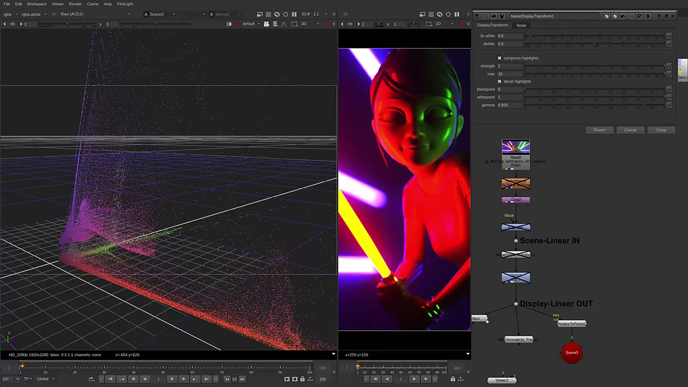Click the clipping warning icon in left viewer
The width and height of the screenshot is (688, 387).
click(x=260, y=14)
